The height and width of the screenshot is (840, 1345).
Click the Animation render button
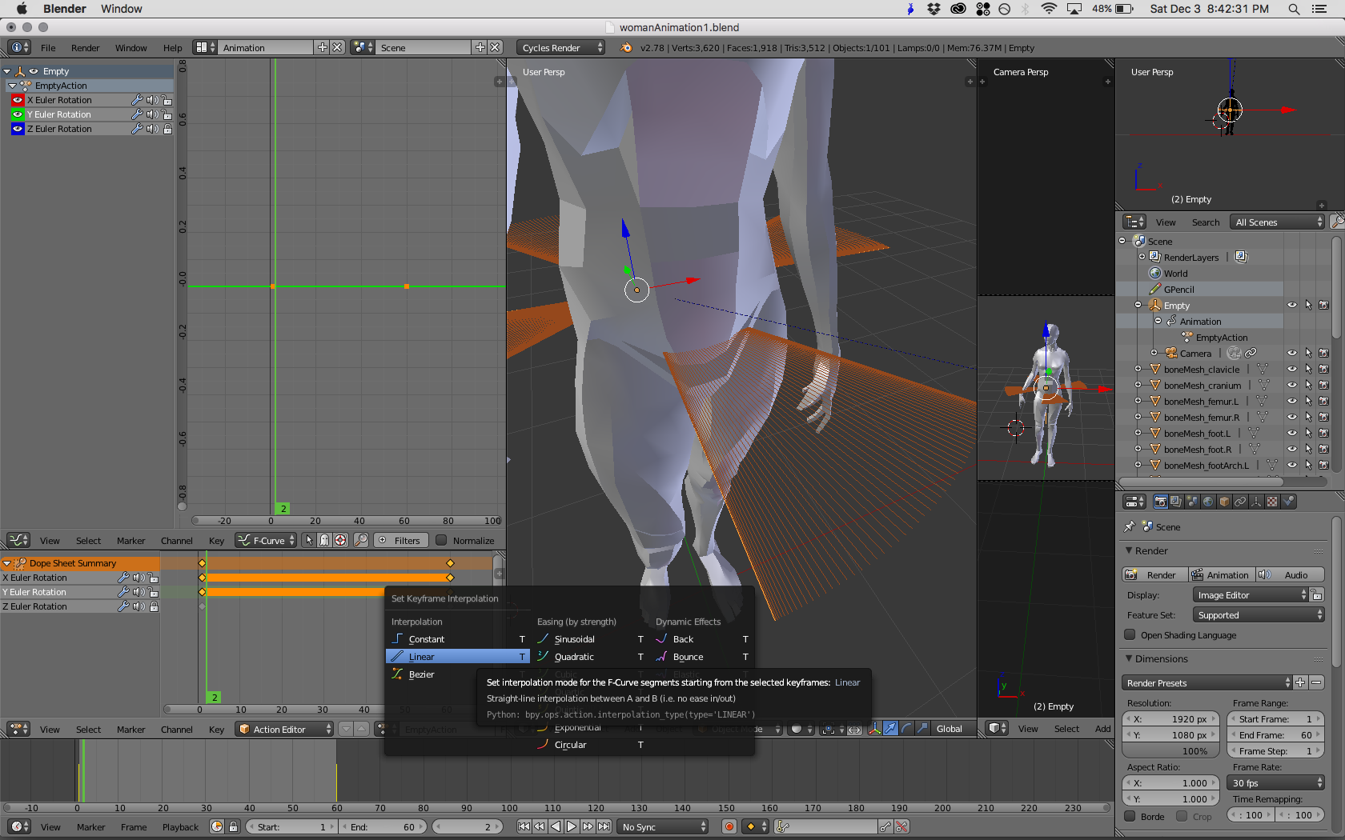point(1222,574)
